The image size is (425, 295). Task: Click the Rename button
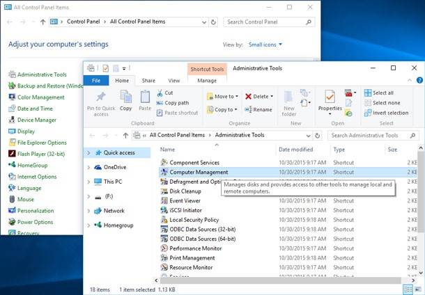[258, 110]
